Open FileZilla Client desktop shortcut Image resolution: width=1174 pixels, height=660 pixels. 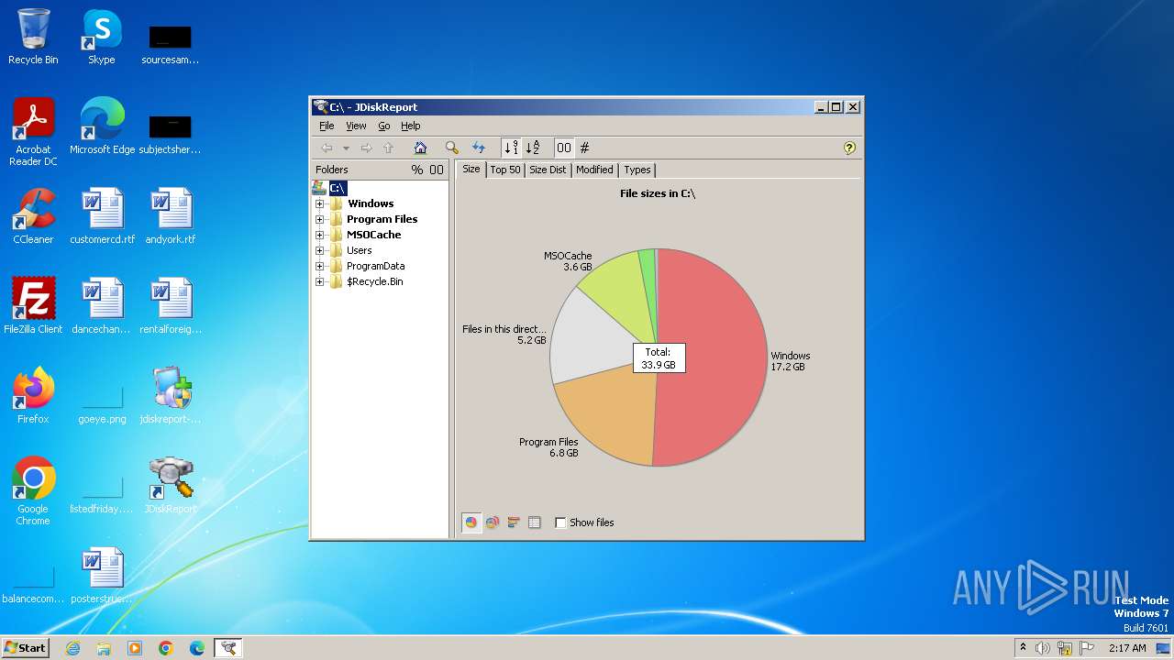tap(33, 306)
